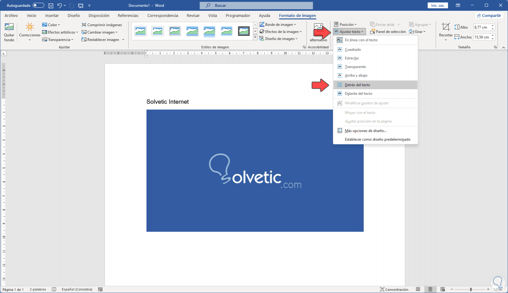Open the Girar rotate dropdown

(x=417, y=32)
